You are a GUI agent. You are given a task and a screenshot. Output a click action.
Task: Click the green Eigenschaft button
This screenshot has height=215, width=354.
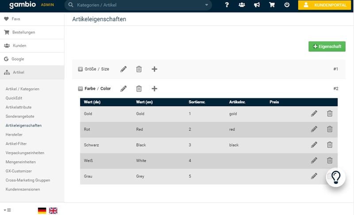(x=327, y=46)
